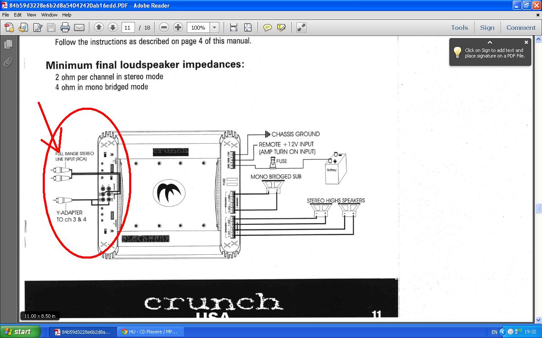Select the highlight text tool
The height and width of the screenshot is (338, 542).
coord(281,27)
